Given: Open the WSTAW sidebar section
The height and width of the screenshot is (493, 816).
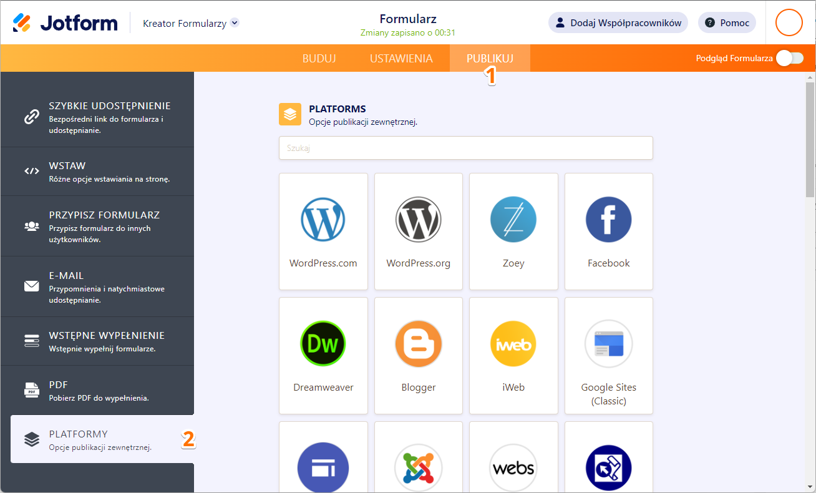Looking at the screenshot, I should [97, 172].
